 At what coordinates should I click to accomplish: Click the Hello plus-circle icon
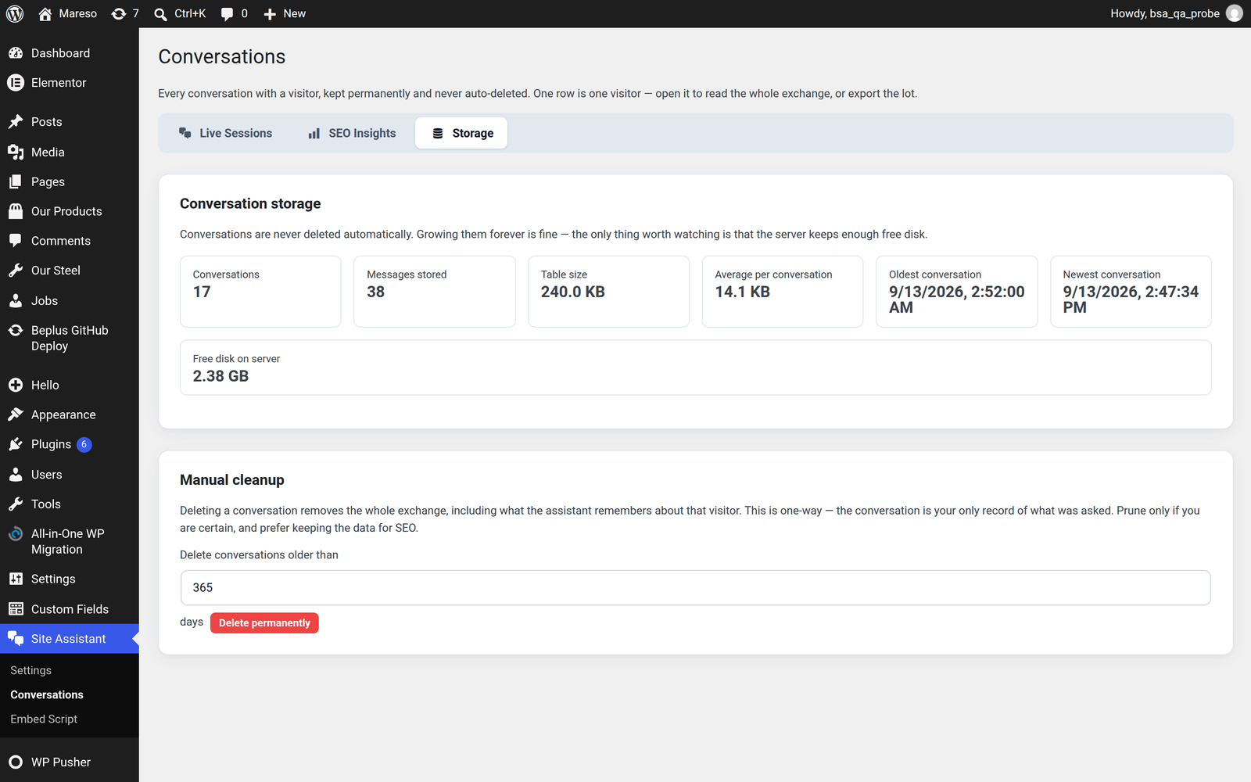tap(16, 386)
